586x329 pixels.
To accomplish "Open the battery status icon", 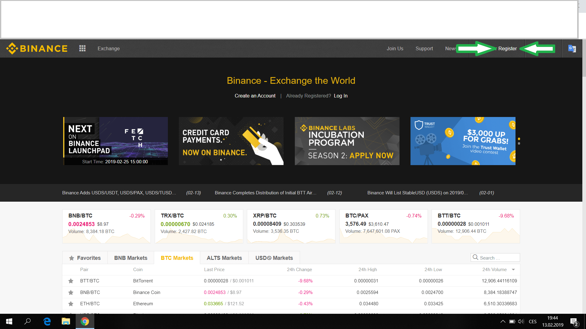I will (512, 321).
